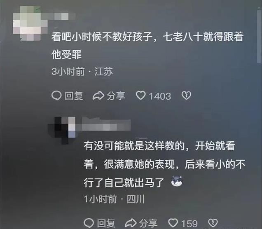Click share arrow icon on Sichuan comment
The height and width of the screenshot is (229, 262).
coord(131,223)
